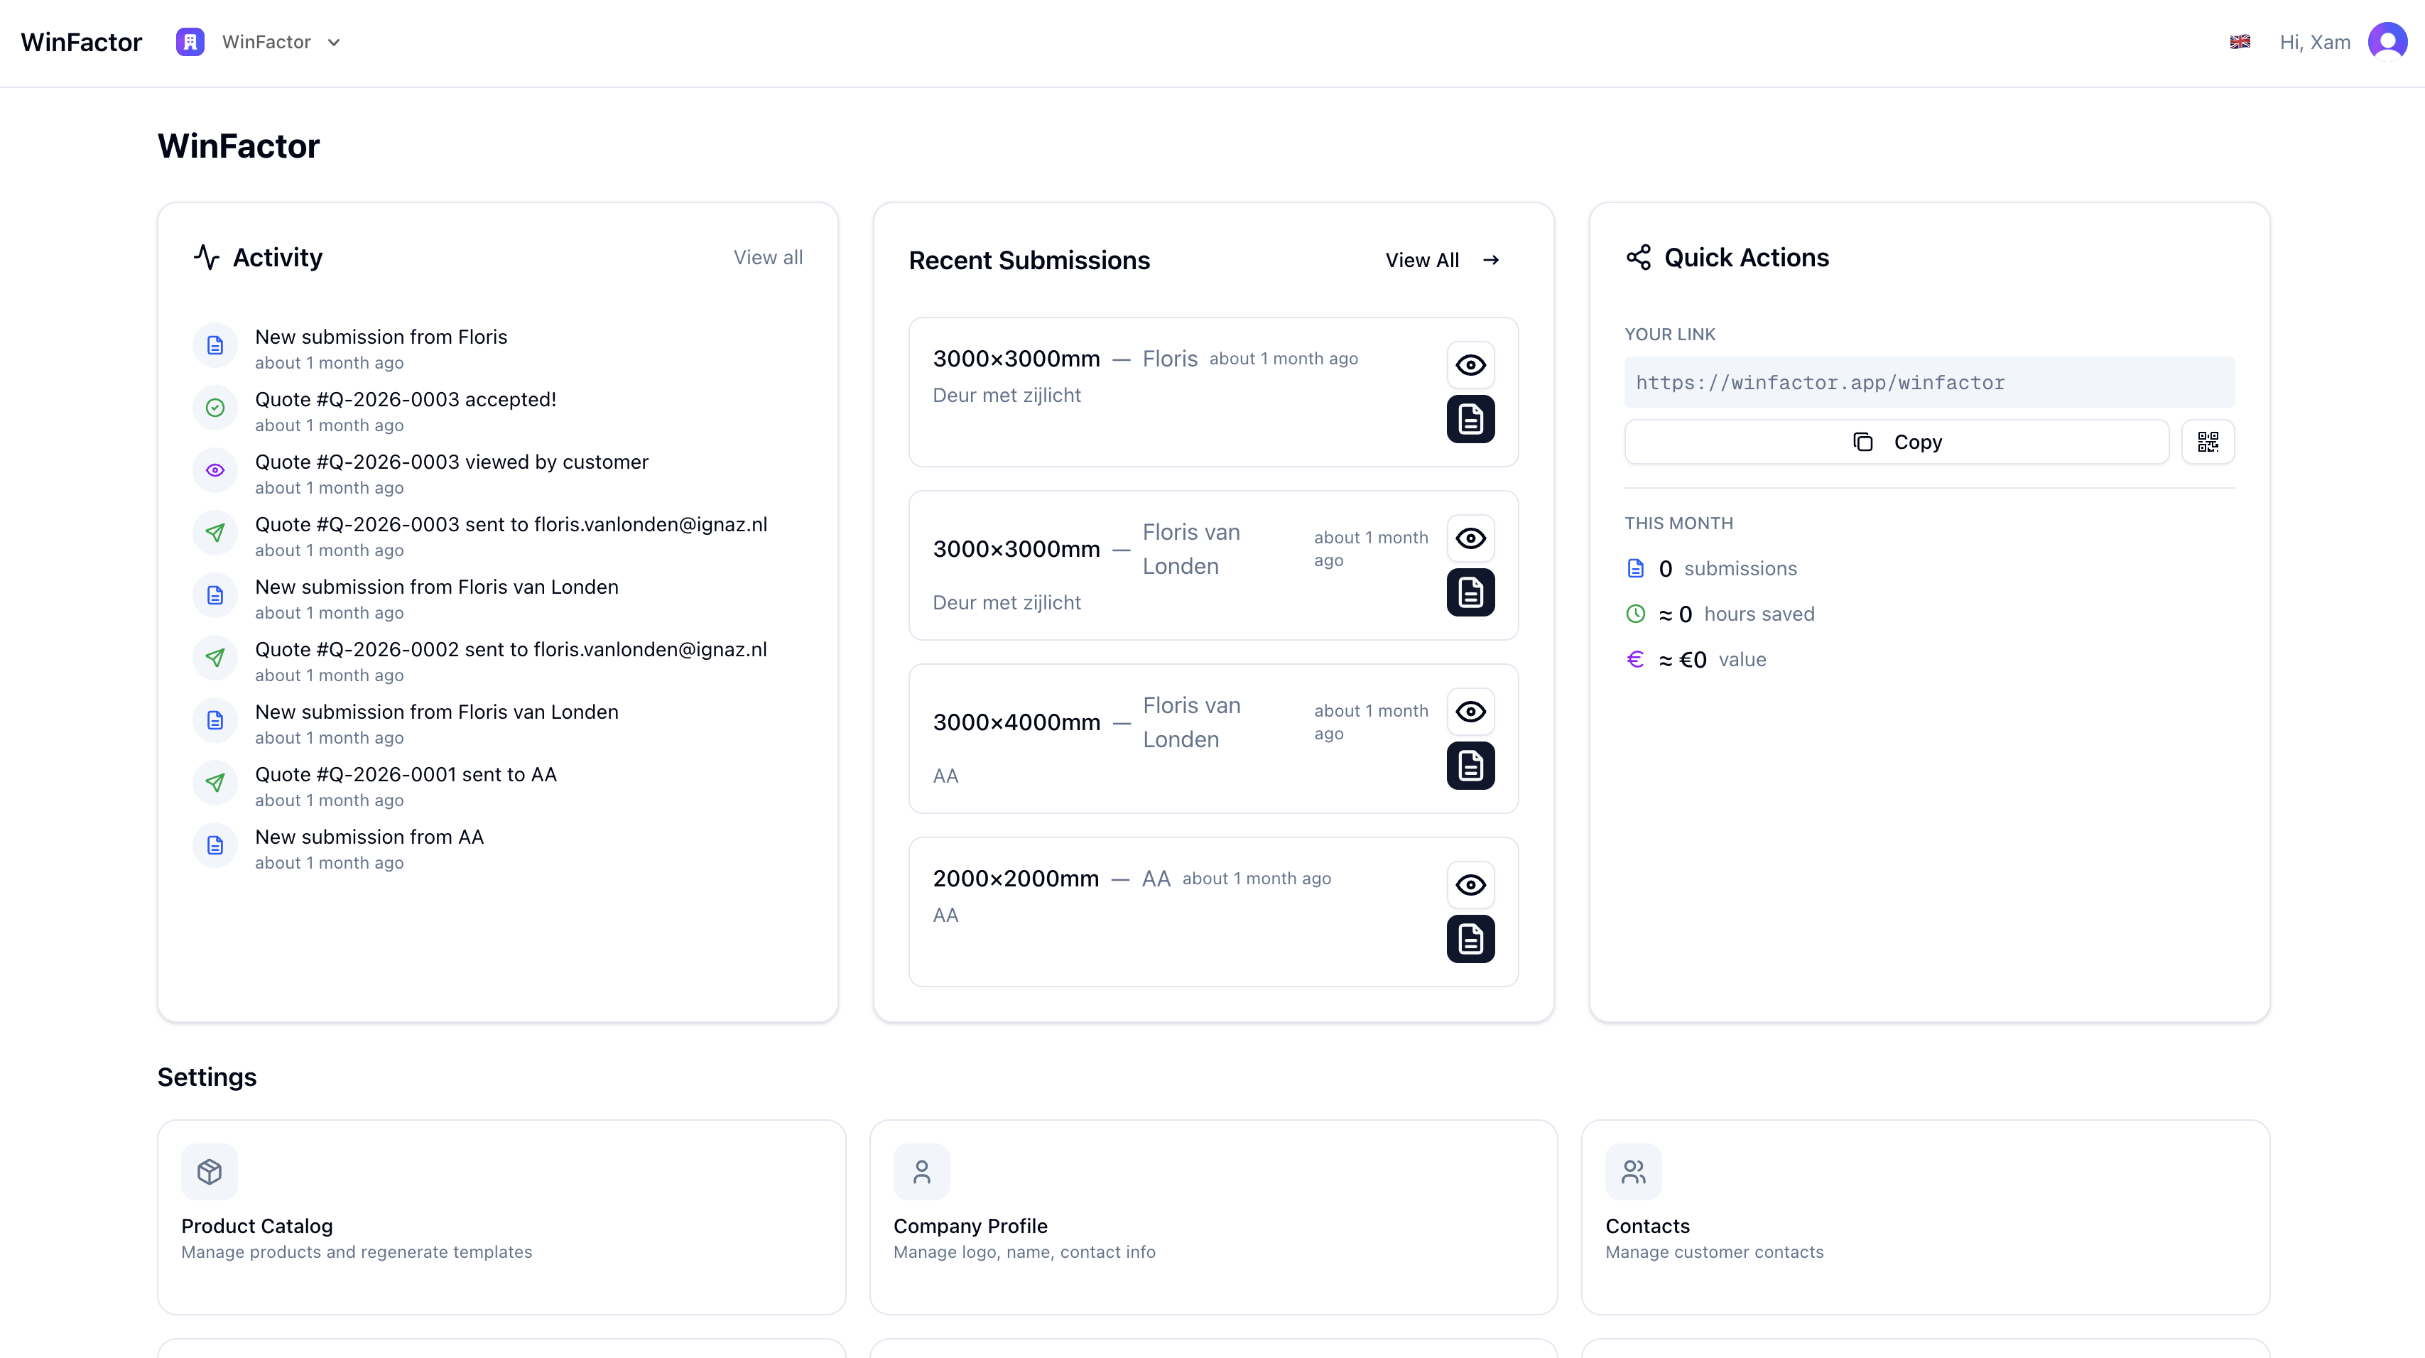Click View all in the Activity panel
The height and width of the screenshot is (1358, 2425).
pyautogui.click(x=767, y=257)
